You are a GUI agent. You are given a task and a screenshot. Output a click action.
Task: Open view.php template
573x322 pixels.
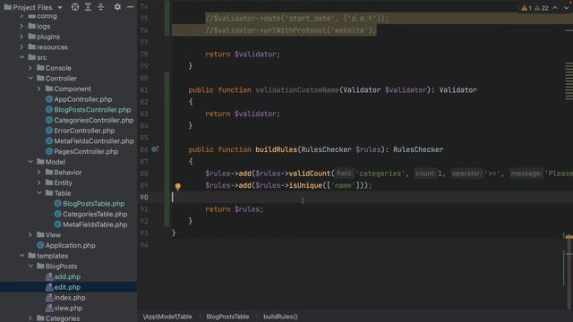point(68,308)
